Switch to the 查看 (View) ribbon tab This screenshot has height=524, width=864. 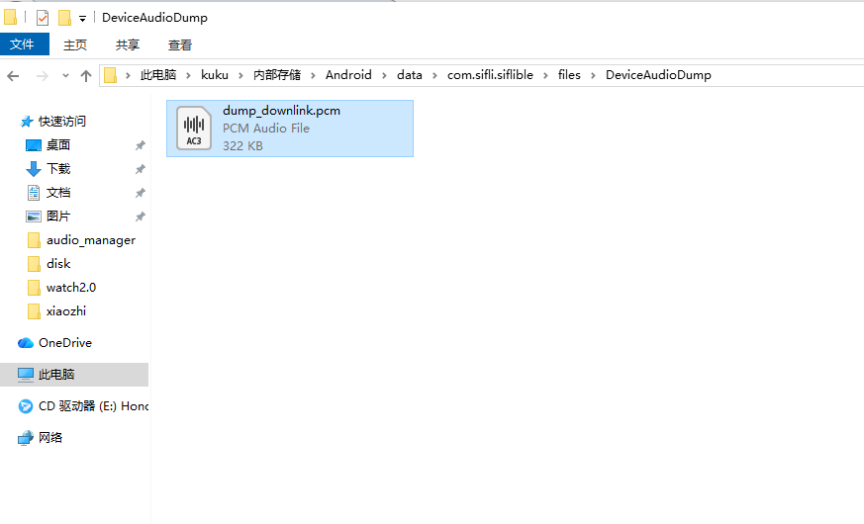[180, 44]
